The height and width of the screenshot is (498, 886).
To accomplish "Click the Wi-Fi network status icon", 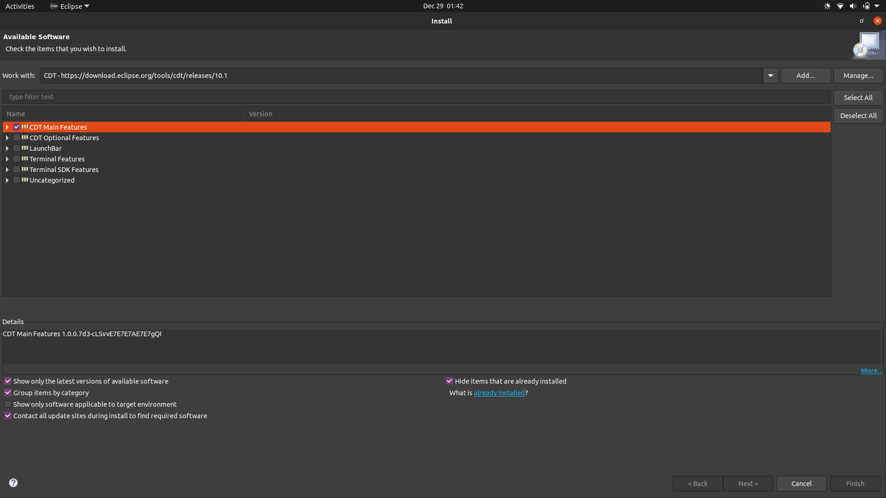I will tap(840, 6).
